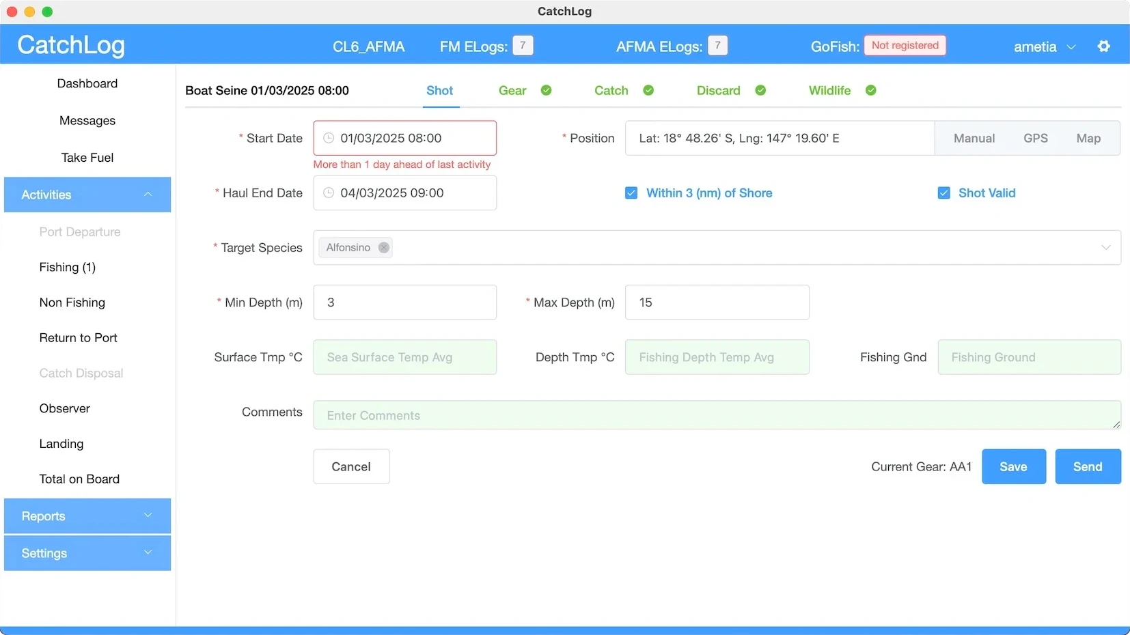Screen dimensions: 1130x635
Task: Uncheck Within 3 (nm) of Shore
Action: tap(631, 193)
